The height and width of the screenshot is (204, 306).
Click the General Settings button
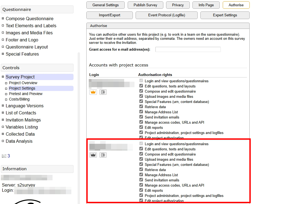click(105, 5)
